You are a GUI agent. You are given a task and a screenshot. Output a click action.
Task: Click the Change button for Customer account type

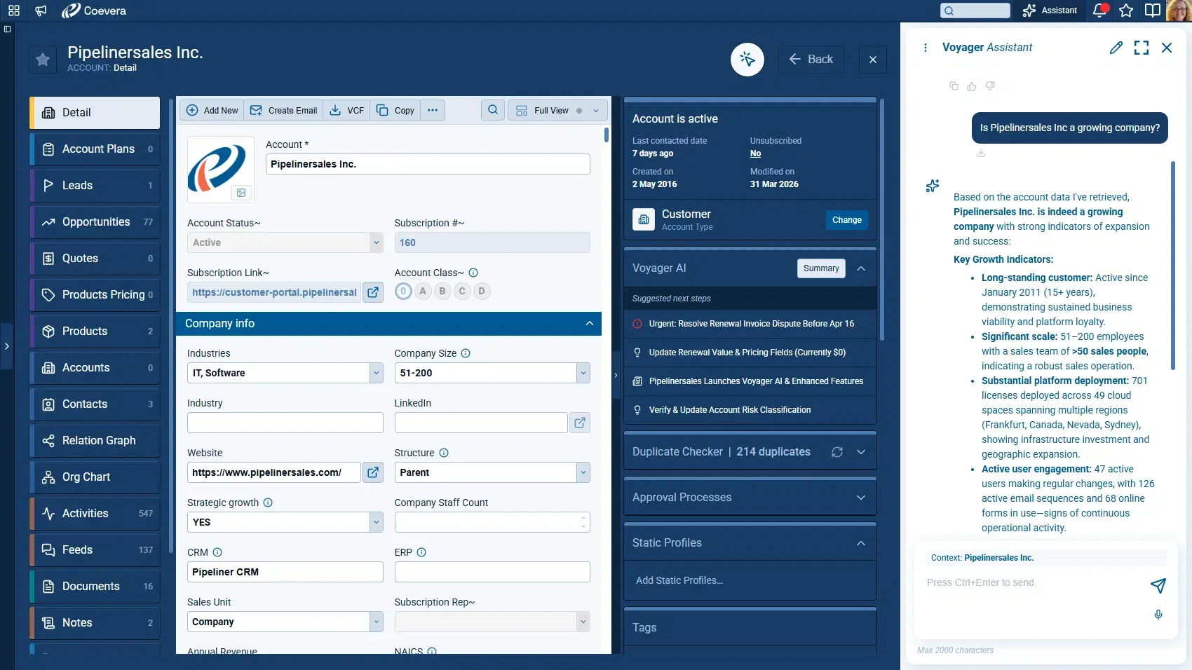coord(846,219)
